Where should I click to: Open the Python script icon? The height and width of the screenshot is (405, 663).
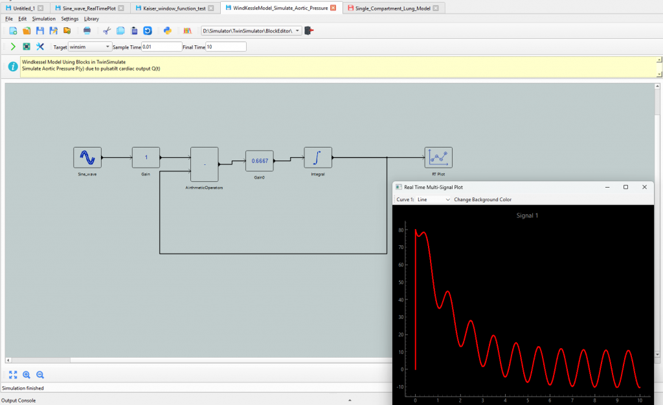168,31
